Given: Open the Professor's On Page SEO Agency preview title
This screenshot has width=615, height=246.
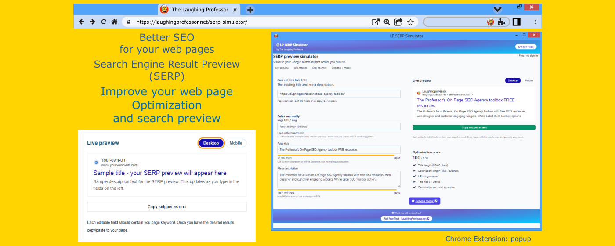Looking at the screenshot, I should coord(466,103).
